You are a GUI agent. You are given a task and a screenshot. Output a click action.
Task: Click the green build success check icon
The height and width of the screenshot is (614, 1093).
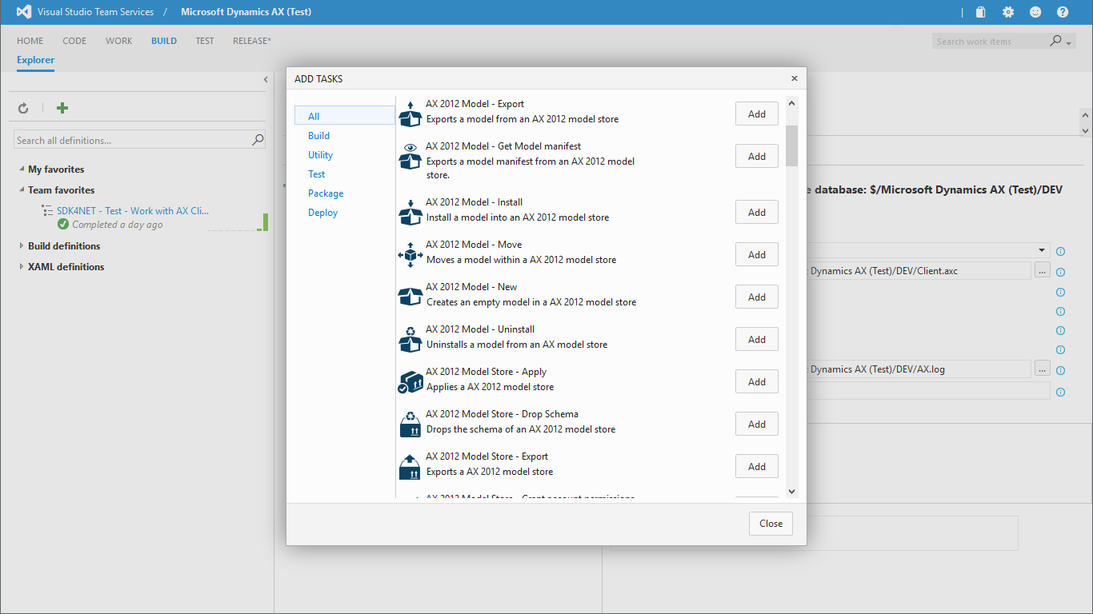[x=63, y=225]
